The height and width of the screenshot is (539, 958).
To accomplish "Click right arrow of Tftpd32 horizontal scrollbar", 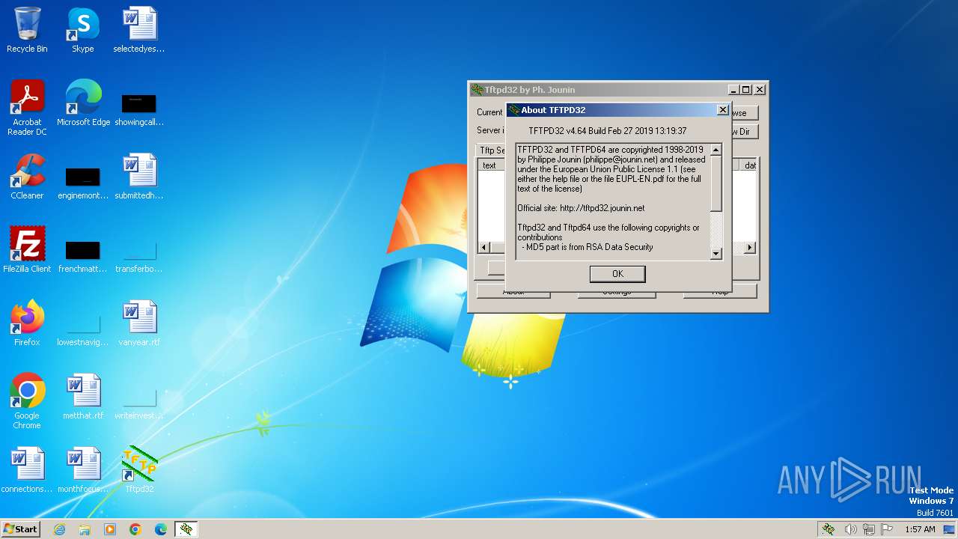I will (750, 248).
